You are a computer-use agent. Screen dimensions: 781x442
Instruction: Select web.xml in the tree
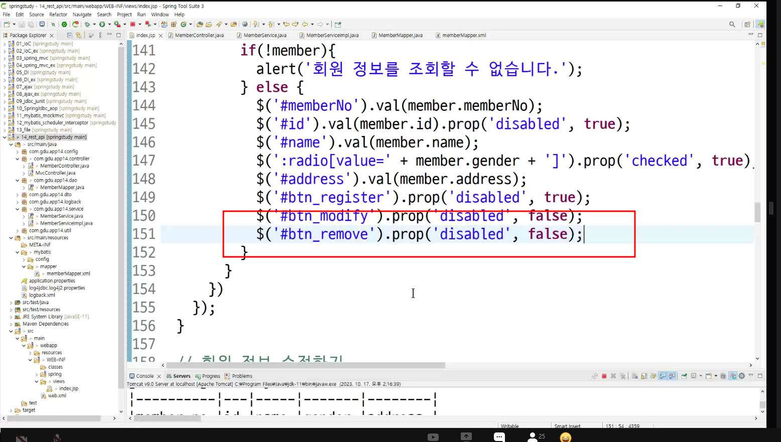pyautogui.click(x=57, y=396)
